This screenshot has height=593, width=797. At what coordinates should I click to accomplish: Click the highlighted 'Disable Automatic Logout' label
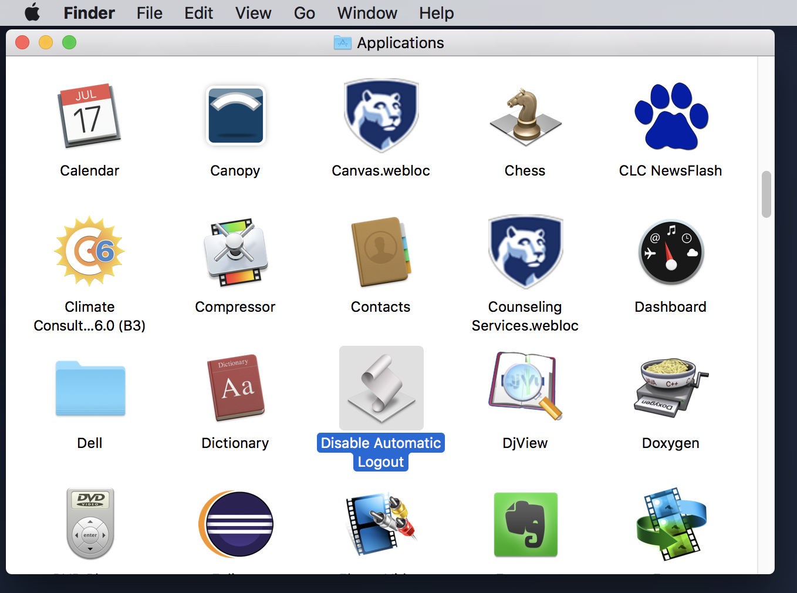point(381,452)
